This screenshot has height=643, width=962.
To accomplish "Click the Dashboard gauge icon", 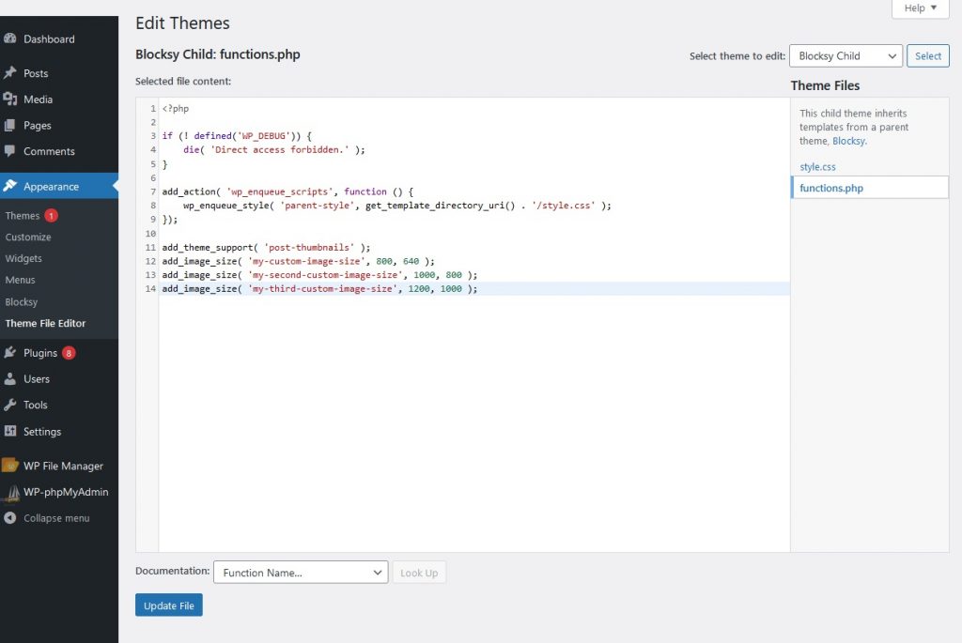I will 9,38.
